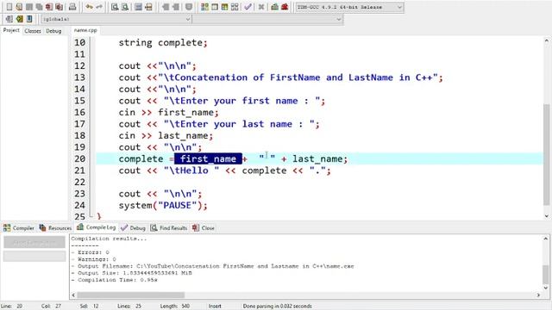The image size is (552, 310).
Task: Click 'cin >> last_name;' on line 18
Action: 166,136
